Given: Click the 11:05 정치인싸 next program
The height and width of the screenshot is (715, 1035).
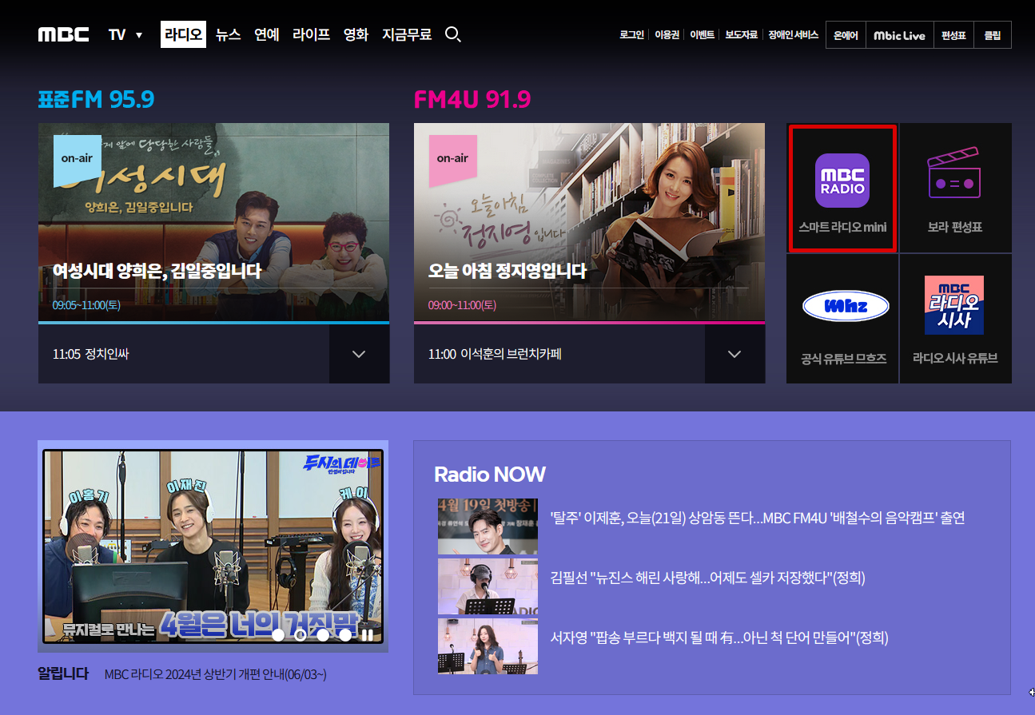Looking at the screenshot, I should 90,354.
